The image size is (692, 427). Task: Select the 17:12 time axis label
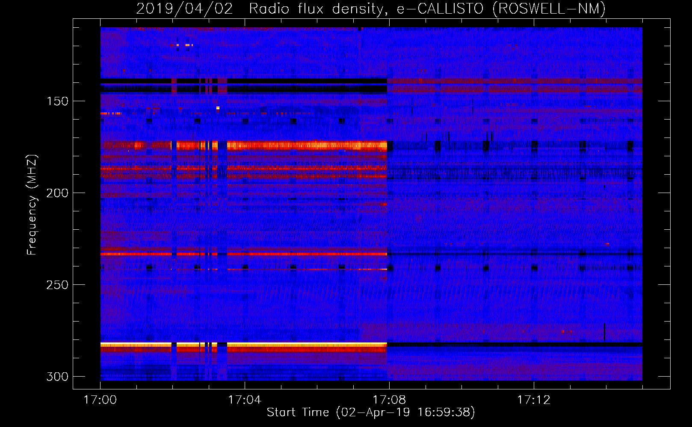click(534, 400)
